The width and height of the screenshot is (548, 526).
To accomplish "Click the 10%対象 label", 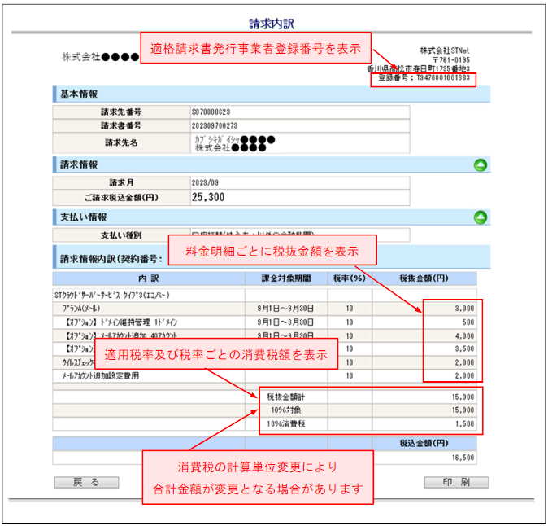I will [286, 410].
